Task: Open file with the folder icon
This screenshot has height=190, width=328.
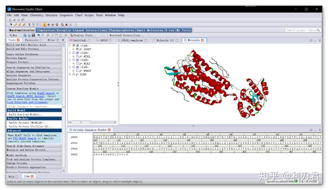Action: coord(25,35)
